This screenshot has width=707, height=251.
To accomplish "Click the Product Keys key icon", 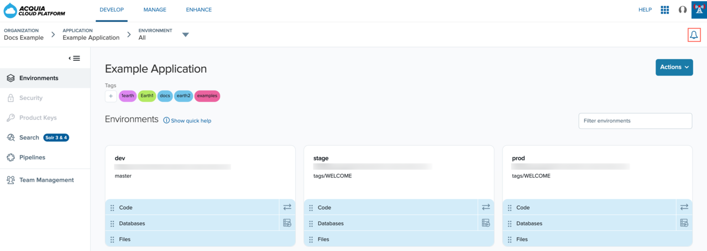I will [x=11, y=118].
